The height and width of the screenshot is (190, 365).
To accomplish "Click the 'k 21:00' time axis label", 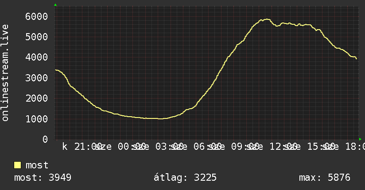I will click(82, 147).
